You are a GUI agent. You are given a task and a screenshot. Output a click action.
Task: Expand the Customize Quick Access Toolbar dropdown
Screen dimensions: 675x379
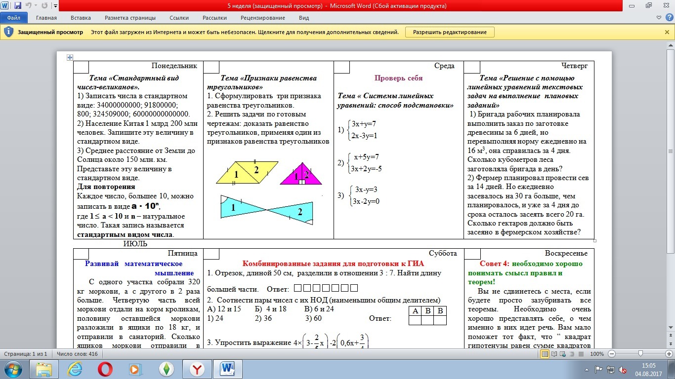point(54,7)
